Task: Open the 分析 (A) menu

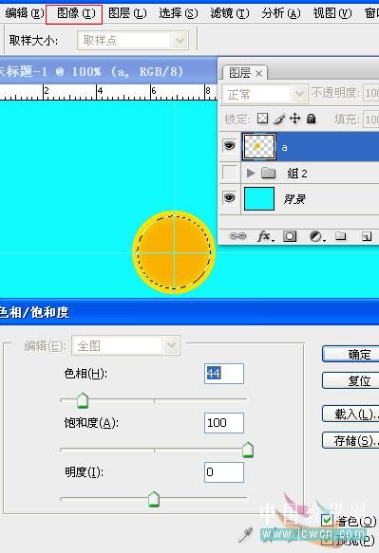Action: point(281,14)
